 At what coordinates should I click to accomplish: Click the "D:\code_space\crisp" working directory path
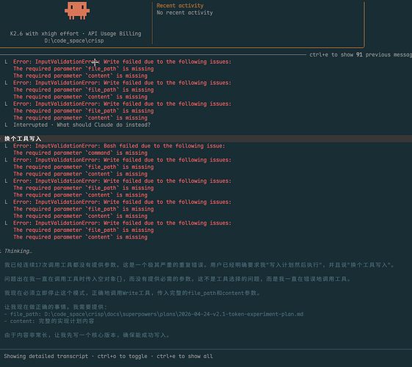point(74,40)
